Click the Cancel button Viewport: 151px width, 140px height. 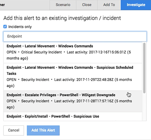point(14,130)
